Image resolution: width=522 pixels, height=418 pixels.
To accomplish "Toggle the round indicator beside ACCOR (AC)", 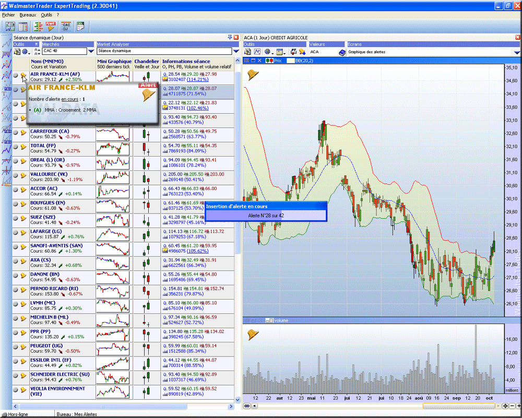I will [x=16, y=190].
